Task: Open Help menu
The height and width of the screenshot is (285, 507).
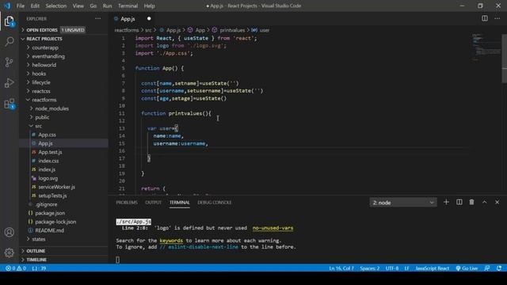Action: click(x=149, y=6)
